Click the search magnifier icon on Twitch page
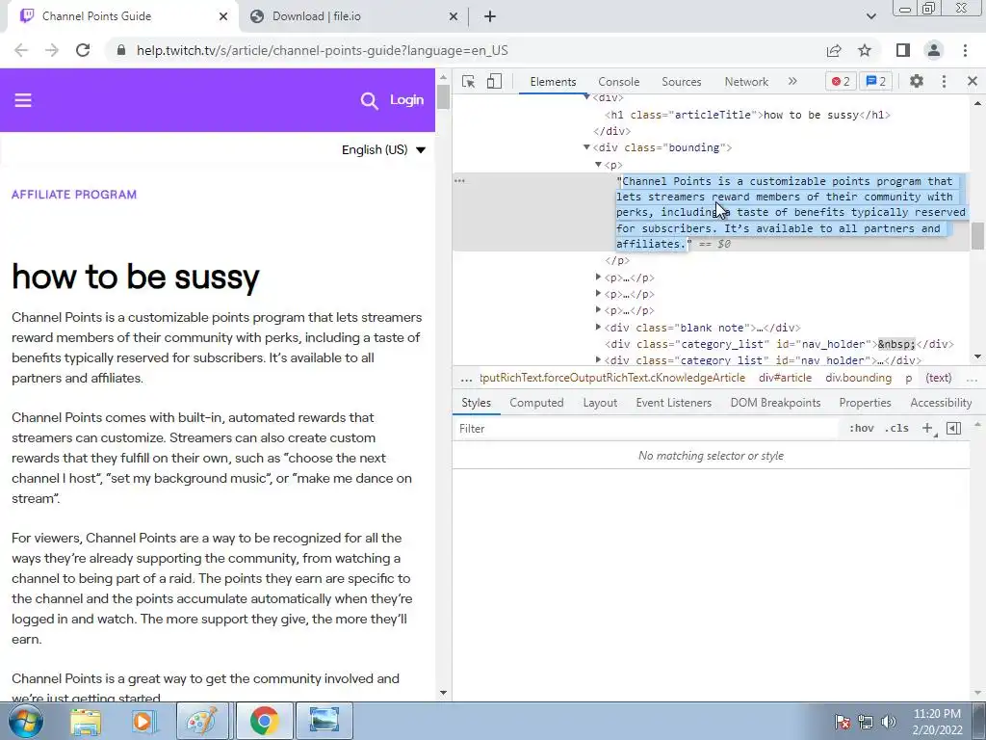 (x=369, y=100)
